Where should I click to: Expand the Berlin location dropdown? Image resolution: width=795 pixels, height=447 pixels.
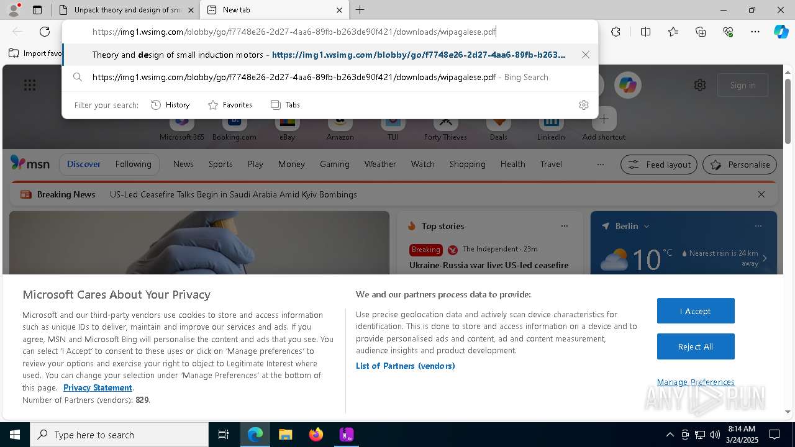point(647,226)
